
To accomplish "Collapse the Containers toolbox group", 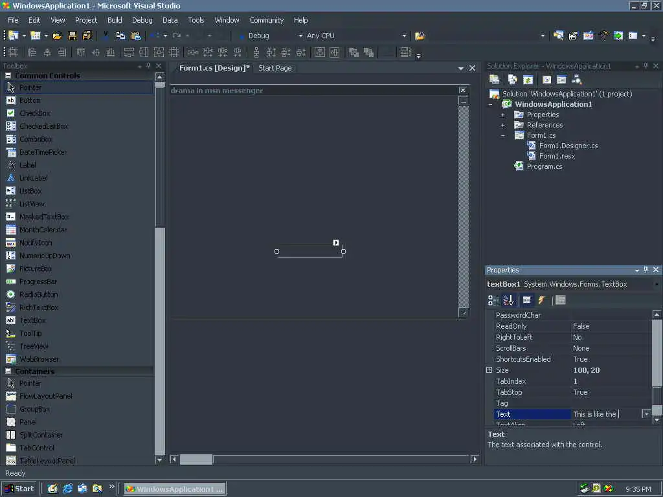I will 8,371.
